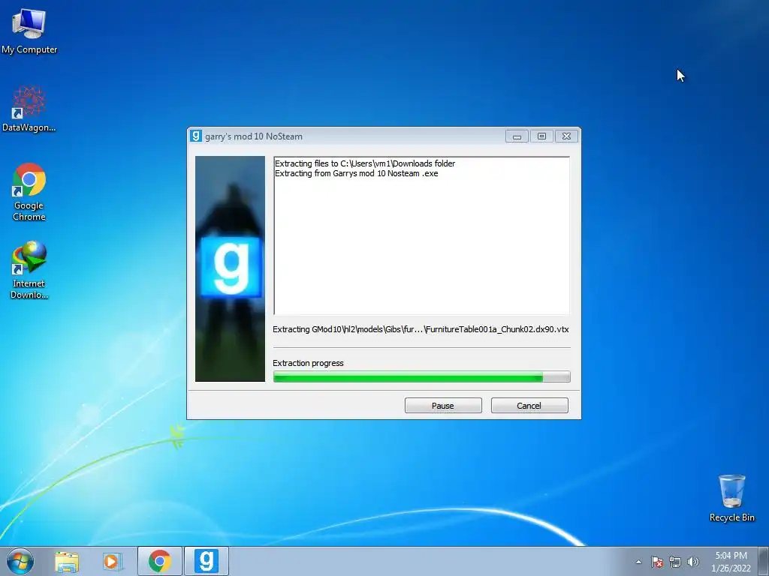Click the garry's mod 10 NoSteam title text
The height and width of the screenshot is (576, 769).
tap(254, 136)
